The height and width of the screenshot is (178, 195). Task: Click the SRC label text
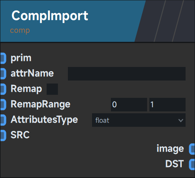pyautogui.click(x=20, y=135)
